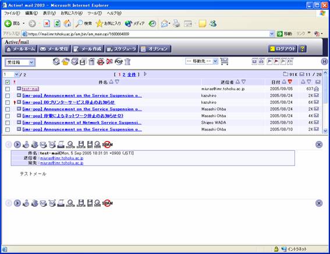Open the 編集 menu
Screen dimensions: 330x254
click(31, 13)
